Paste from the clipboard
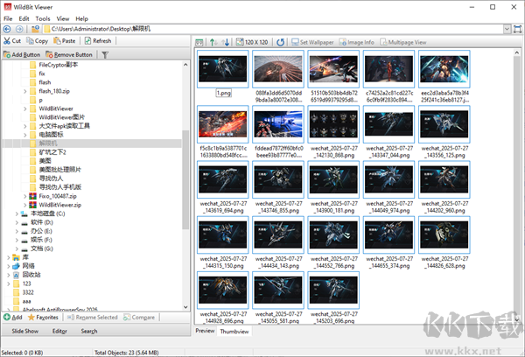 [x=64, y=41]
